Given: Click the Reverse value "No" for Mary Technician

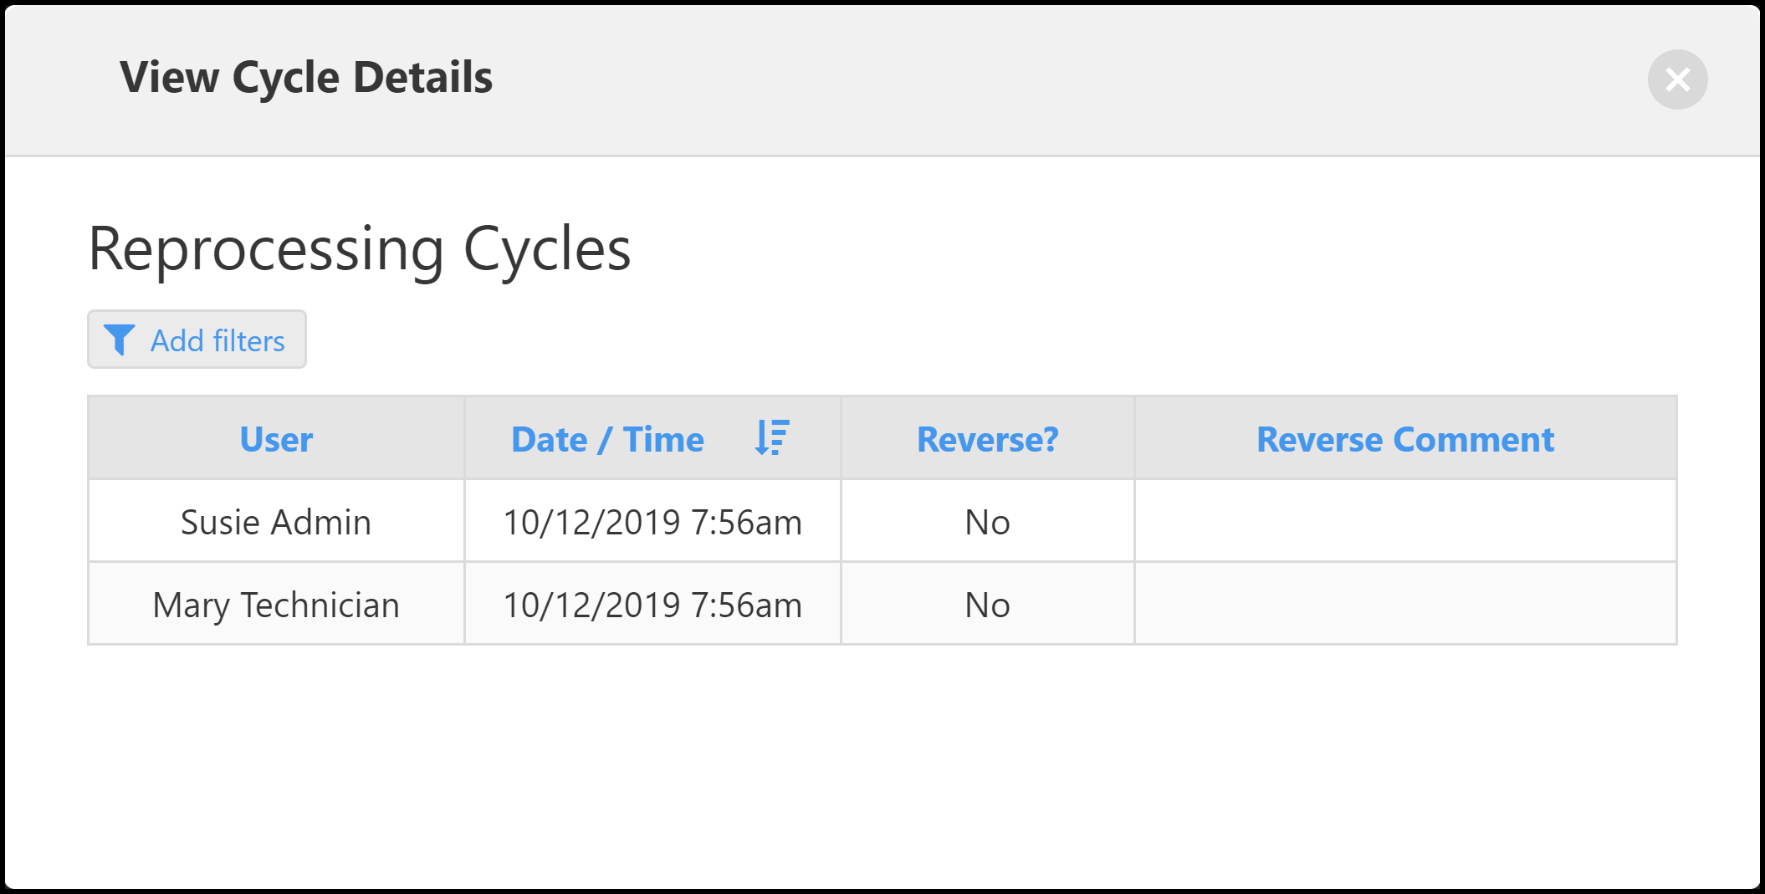Looking at the screenshot, I should tap(987, 605).
